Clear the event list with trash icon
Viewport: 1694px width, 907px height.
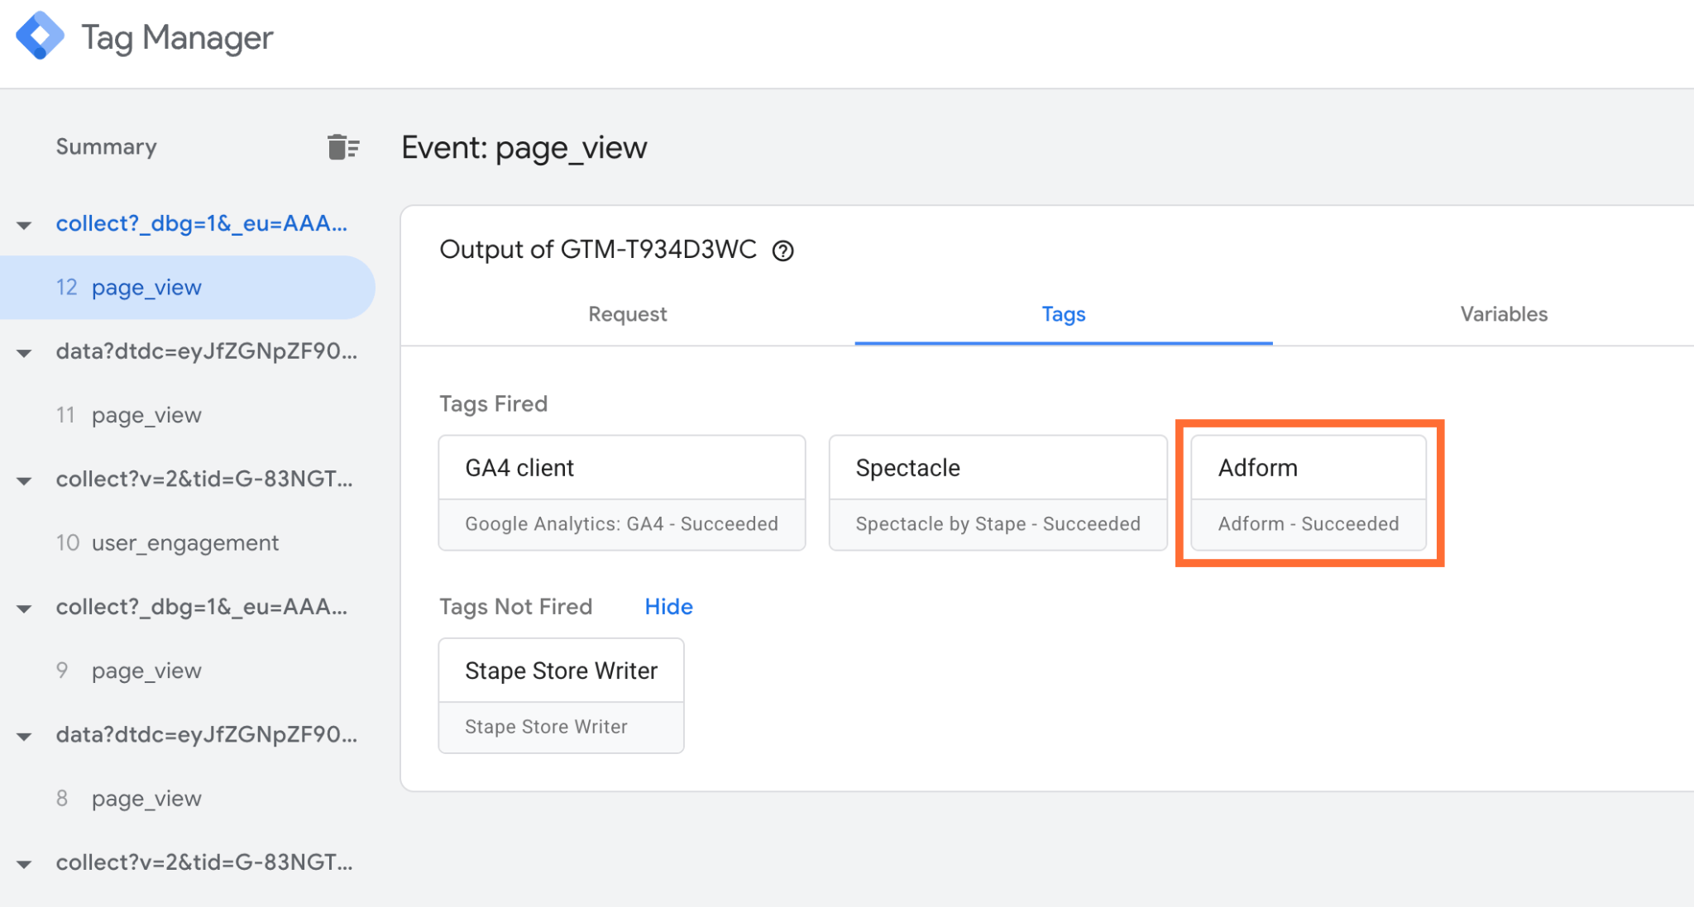coord(343,147)
